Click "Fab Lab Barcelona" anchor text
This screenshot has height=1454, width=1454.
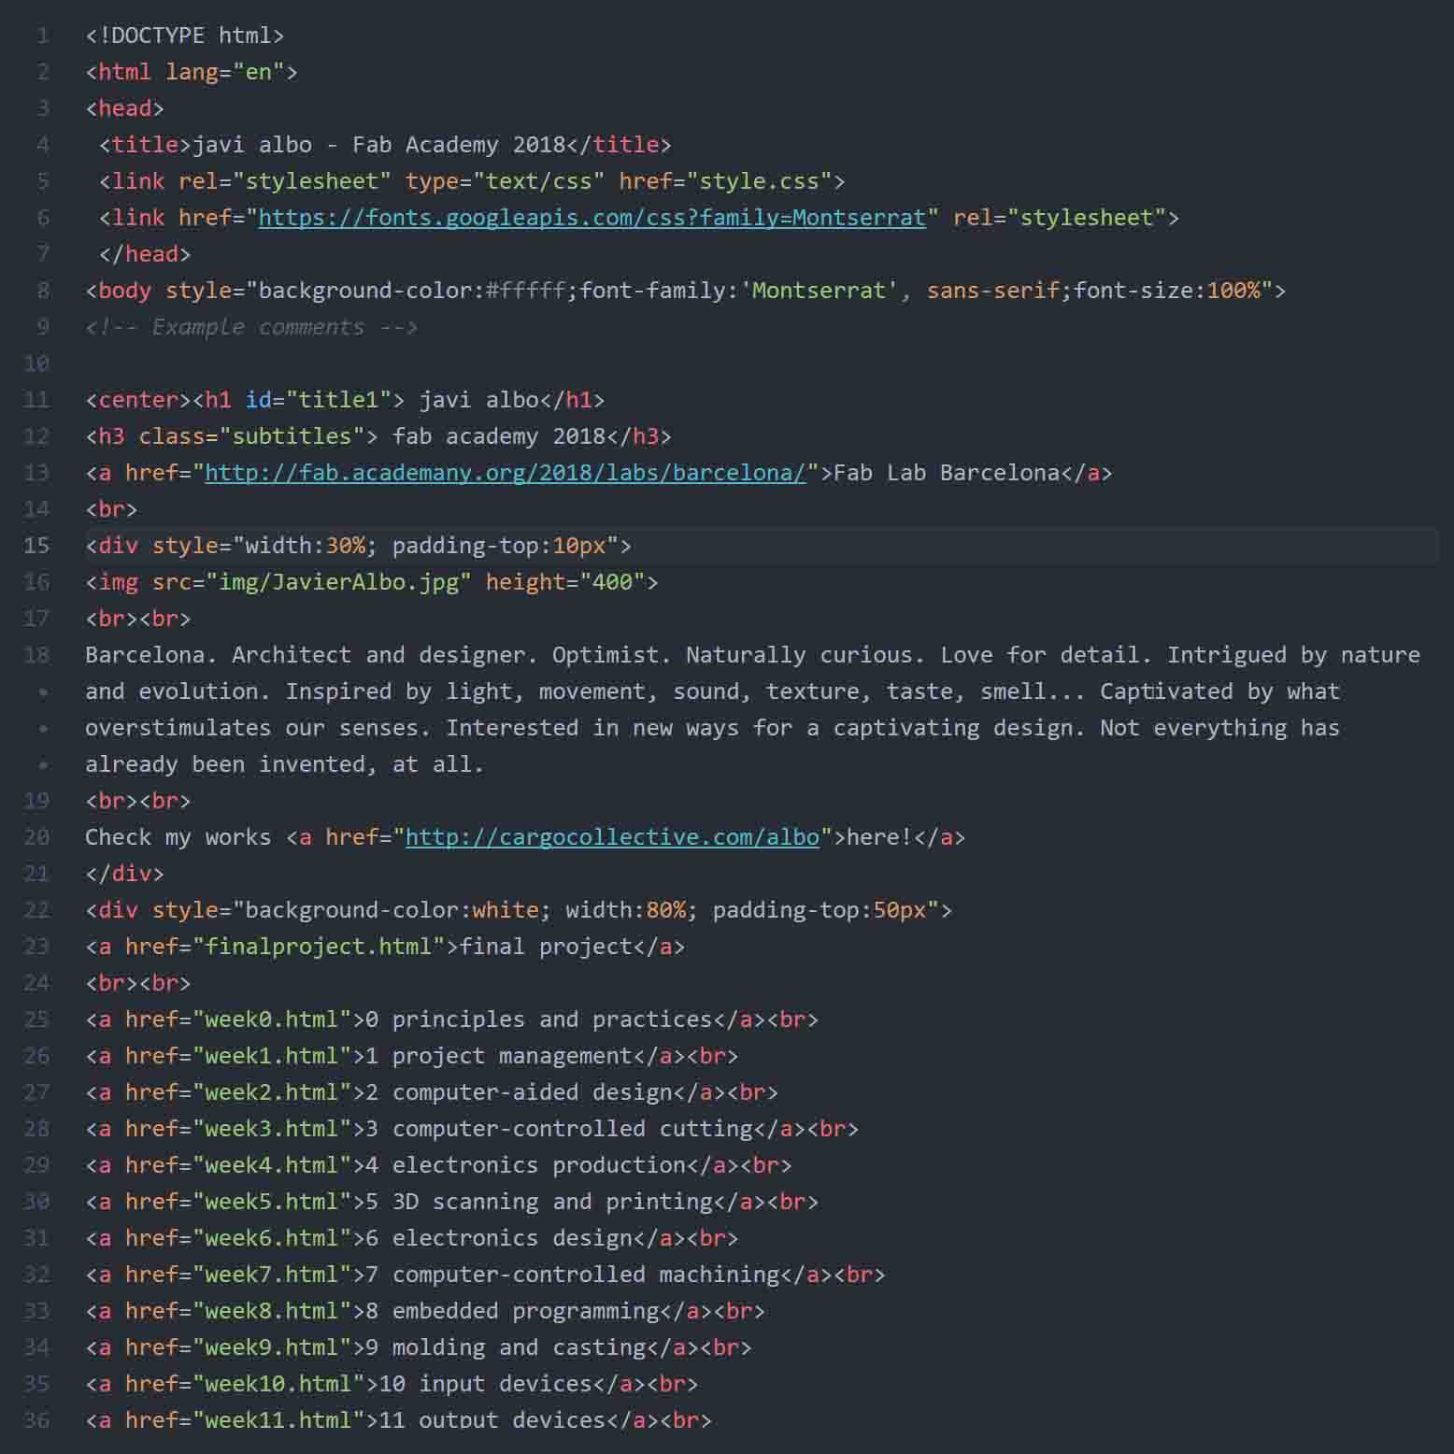pos(947,473)
